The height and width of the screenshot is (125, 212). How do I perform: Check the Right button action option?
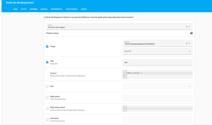coord(47,108)
